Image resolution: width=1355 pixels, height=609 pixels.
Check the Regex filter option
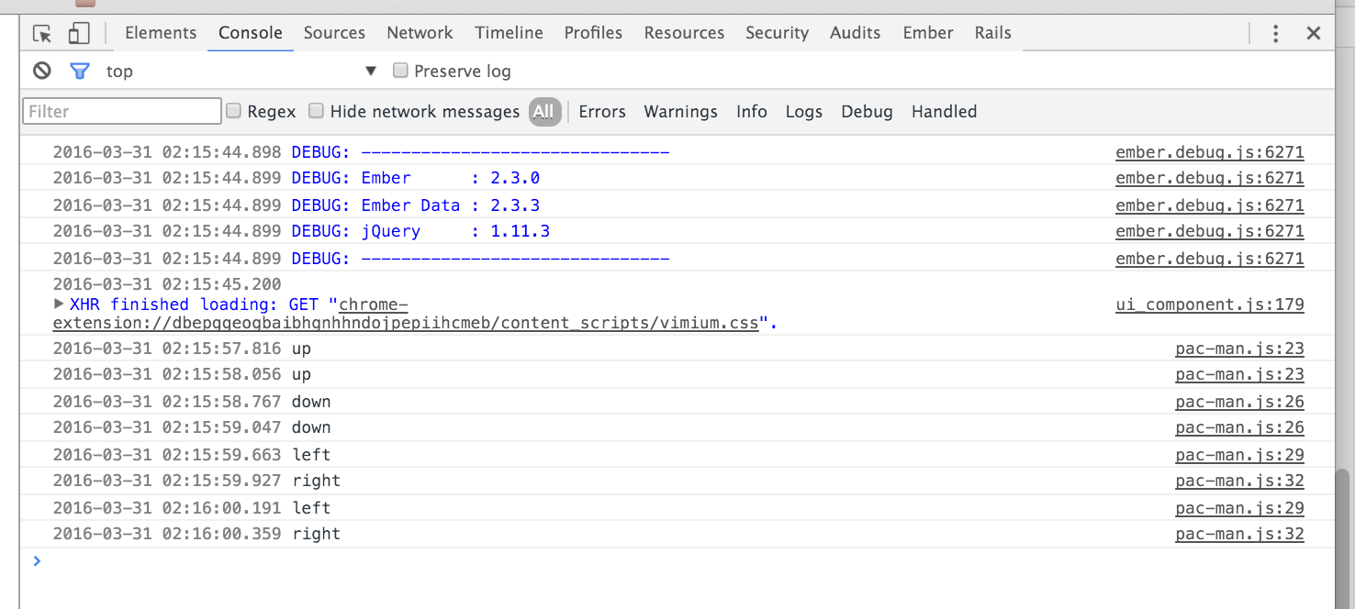coord(234,111)
